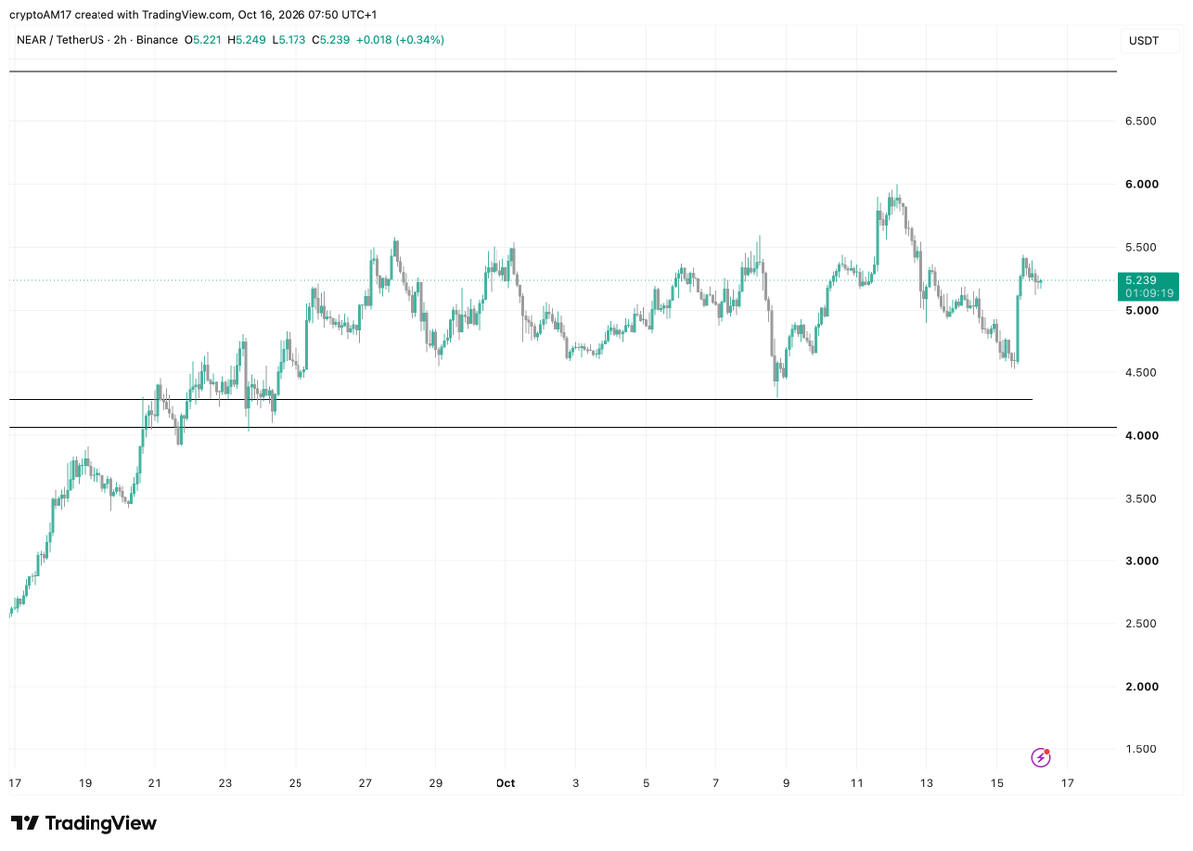This screenshot has width=1193, height=851.
Task: Click the rightmost 17 date label on time axis
Action: [1068, 783]
